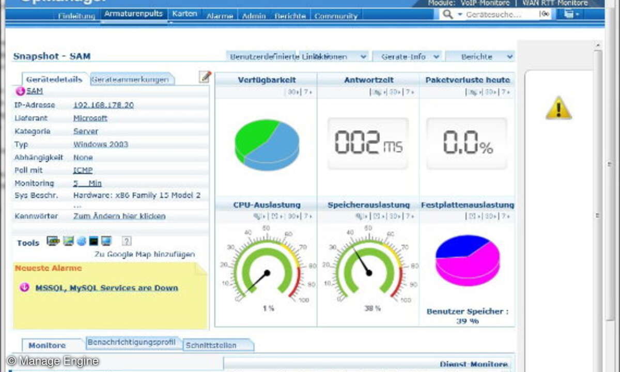Viewport: 620px width, 372px height.
Task: Click the question mark help icon in Tools
Action: 127,241
